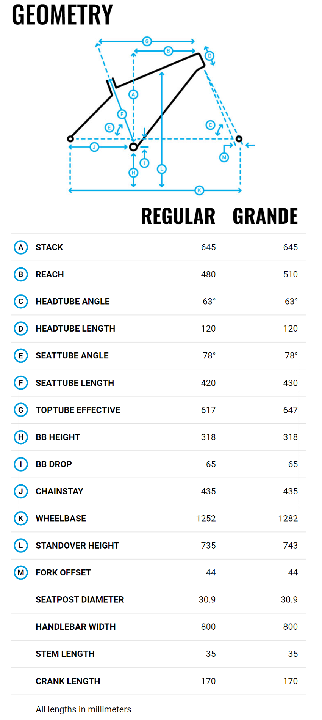
Task: Click the Regular wheelbase value 1252
Action: pos(206,519)
